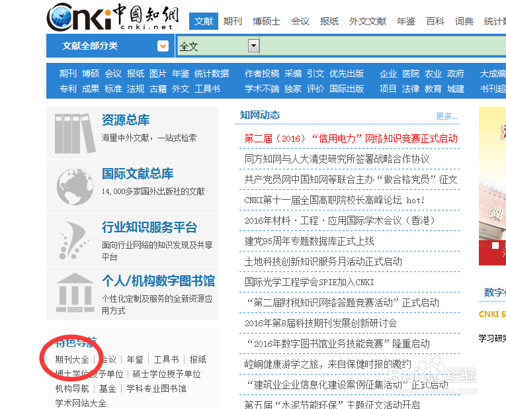The width and height of the screenshot is (506, 409).
Task: Open the 词典 tab
Action: 464,21
